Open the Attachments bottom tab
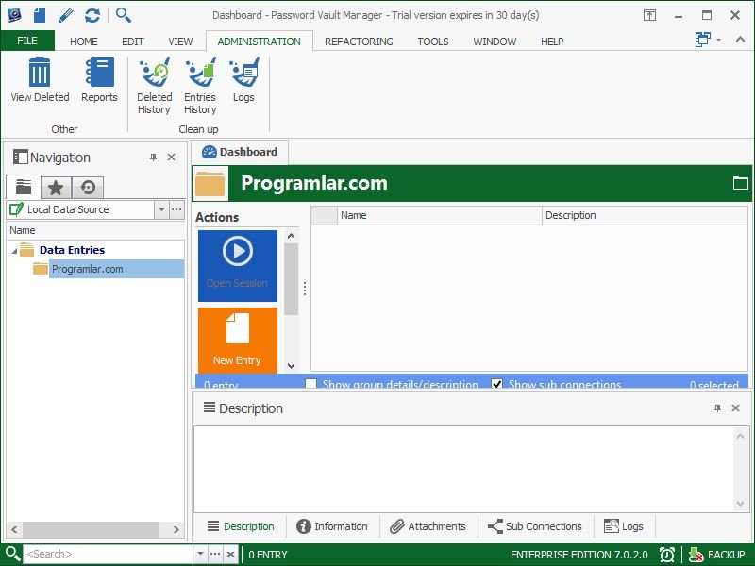Viewport: 755px width, 566px height. 428,526
